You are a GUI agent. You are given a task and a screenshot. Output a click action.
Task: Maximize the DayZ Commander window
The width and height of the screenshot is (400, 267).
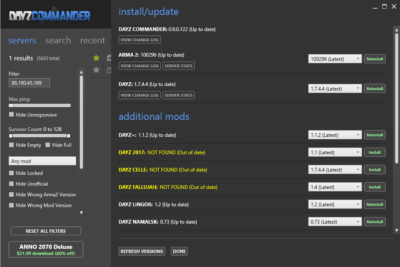[x=384, y=7]
